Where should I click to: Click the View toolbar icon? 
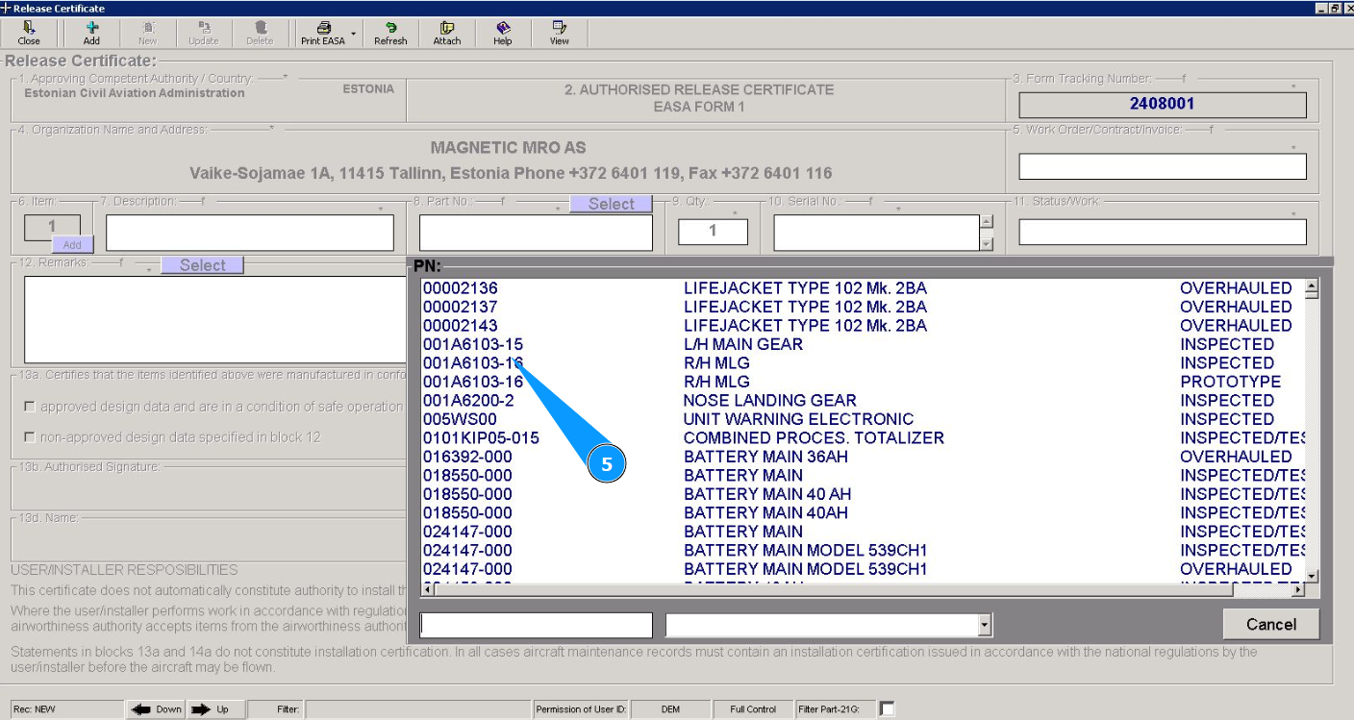[559, 34]
